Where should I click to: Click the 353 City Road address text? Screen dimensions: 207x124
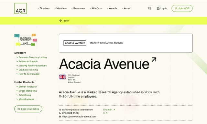(74, 75)
